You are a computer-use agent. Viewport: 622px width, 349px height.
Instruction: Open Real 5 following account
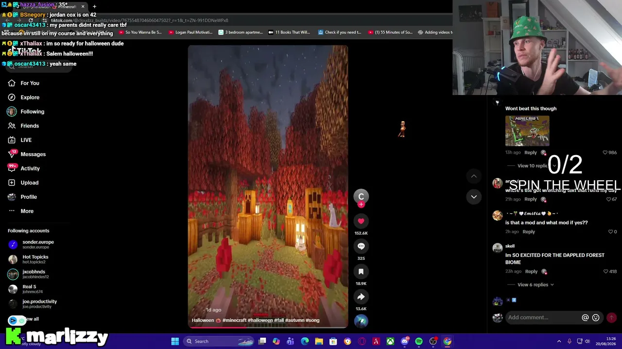(25, 289)
